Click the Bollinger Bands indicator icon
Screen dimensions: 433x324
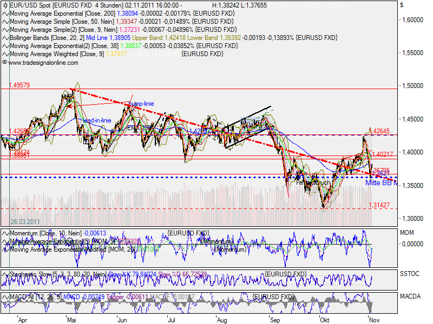pos(5,38)
